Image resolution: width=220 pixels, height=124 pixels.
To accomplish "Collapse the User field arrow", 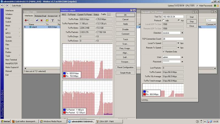I will pyautogui.click(x=183, y=57).
